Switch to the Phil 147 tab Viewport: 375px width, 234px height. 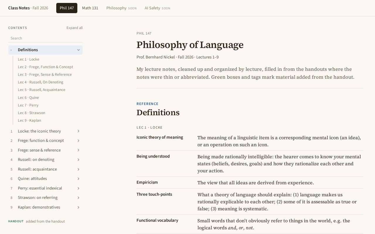67,8
